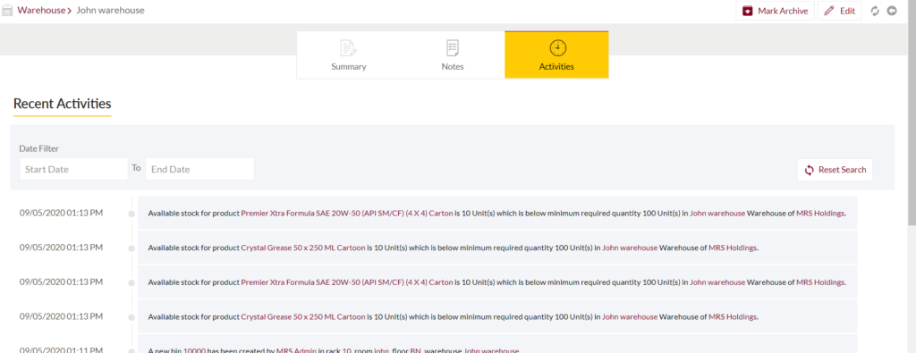
Task: Open Premier Xtra Formula link in third activity
Action: point(347,282)
